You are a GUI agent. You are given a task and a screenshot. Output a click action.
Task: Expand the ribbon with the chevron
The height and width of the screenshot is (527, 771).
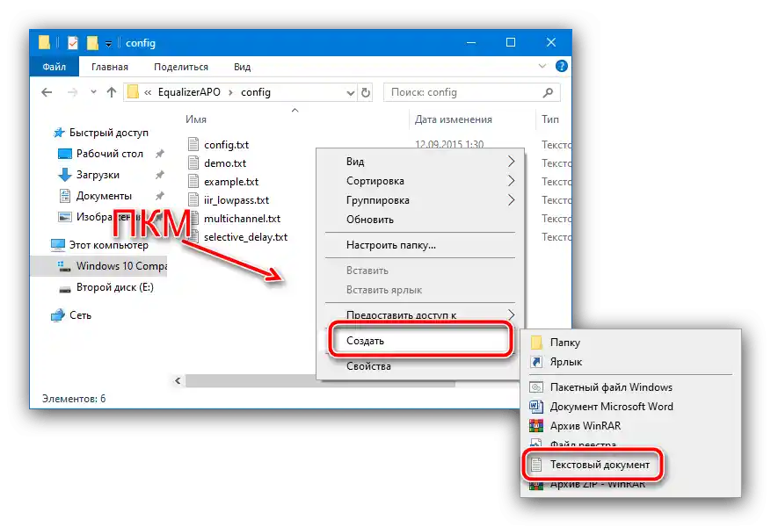click(542, 66)
